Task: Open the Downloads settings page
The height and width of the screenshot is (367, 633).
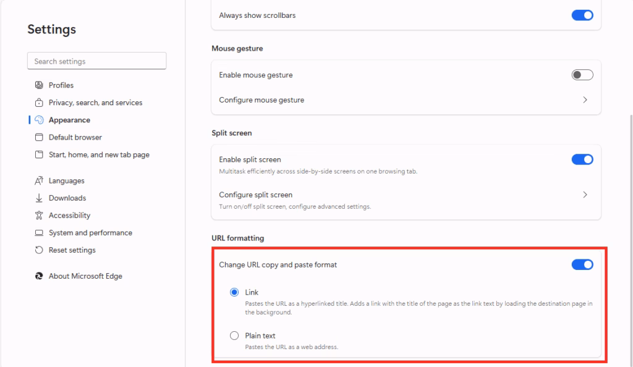Action: (67, 198)
